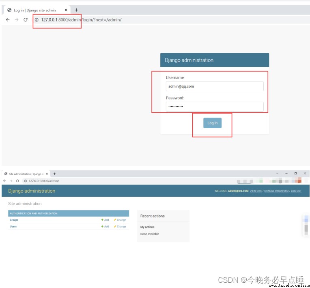Open a new tab in the Site administration window
This screenshot has width=310, height=288.
point(54,174)
